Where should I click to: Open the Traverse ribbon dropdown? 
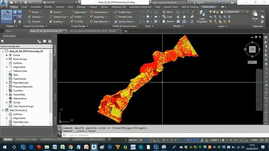(42, 21)
